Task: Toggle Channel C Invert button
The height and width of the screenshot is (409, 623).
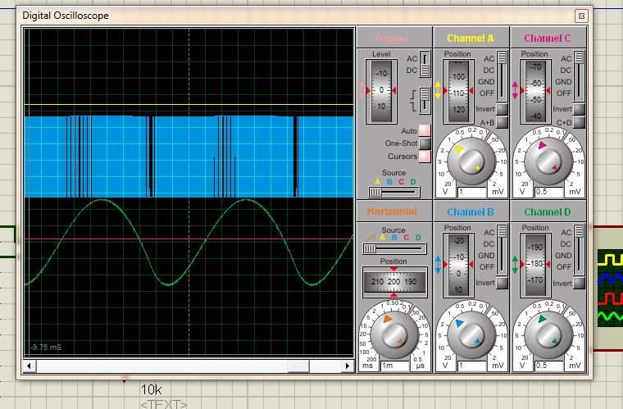Action: [x=580, y=109]
